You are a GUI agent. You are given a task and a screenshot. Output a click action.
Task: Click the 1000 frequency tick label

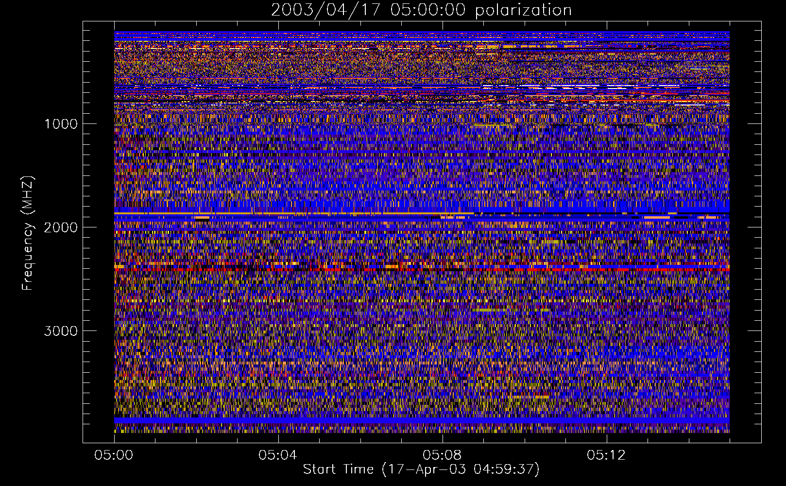click(61, 124)
